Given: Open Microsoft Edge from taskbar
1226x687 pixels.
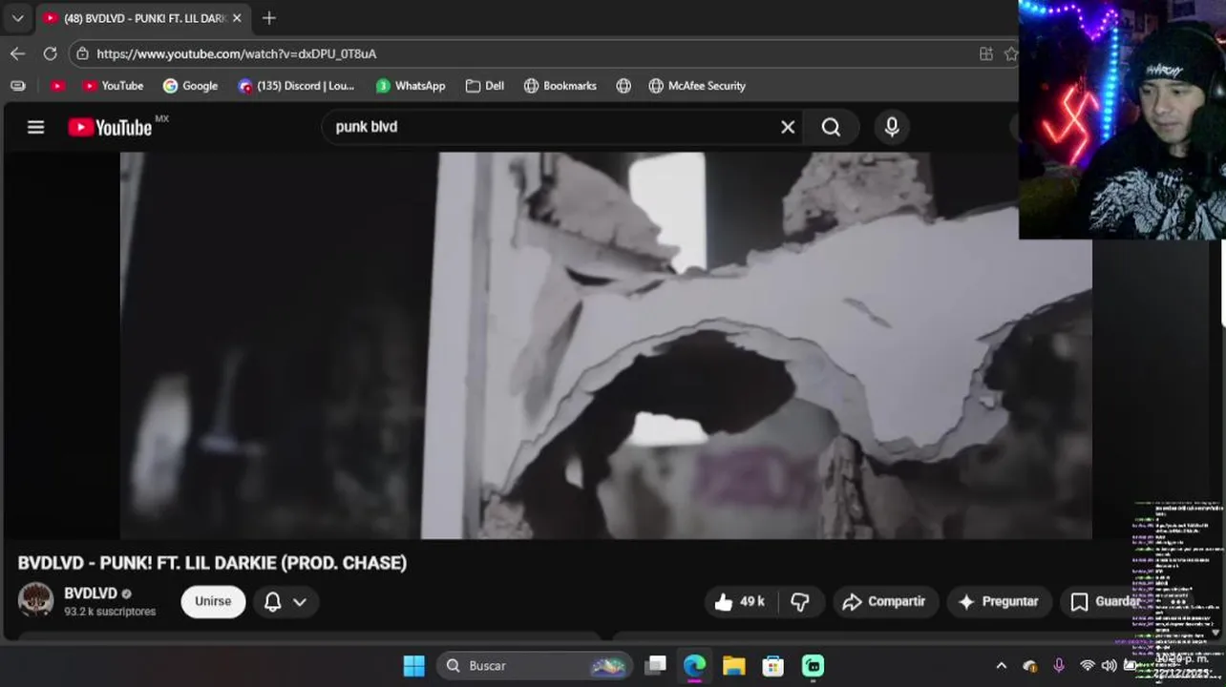Looking at the screenshot, I should [694, 665].
